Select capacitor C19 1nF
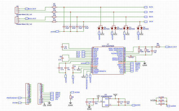This screenshot has height=111, width=179. click(152, 51)
